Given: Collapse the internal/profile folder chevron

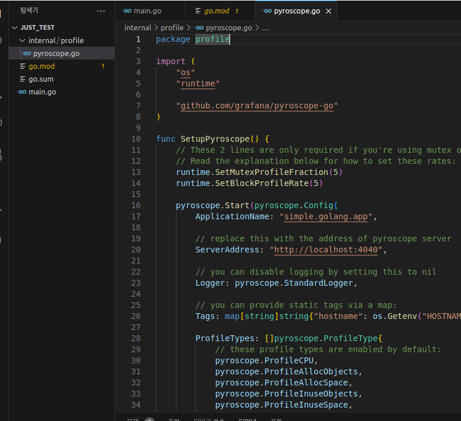Looking at the screenshot, I should pyautogui.click(x=22, y=41).
